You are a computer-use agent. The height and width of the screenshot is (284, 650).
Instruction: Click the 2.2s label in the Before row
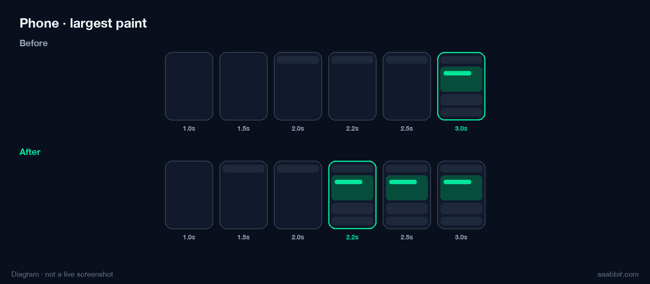[x=352, y=129]
